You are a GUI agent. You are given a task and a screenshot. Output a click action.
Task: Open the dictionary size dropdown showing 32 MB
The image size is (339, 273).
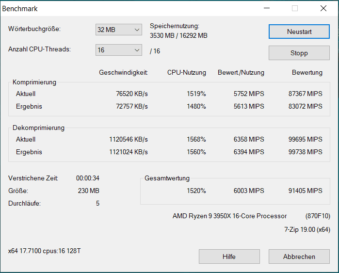pos(119,30)
